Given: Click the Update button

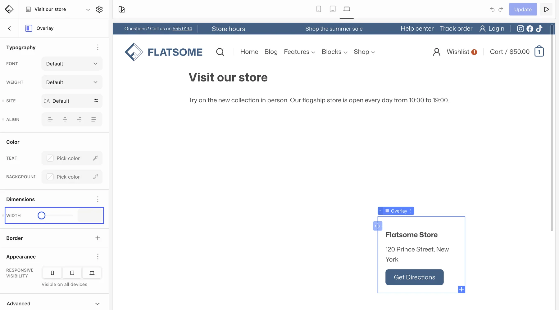Looking at the screenshot, I should [x=523, y=9].
